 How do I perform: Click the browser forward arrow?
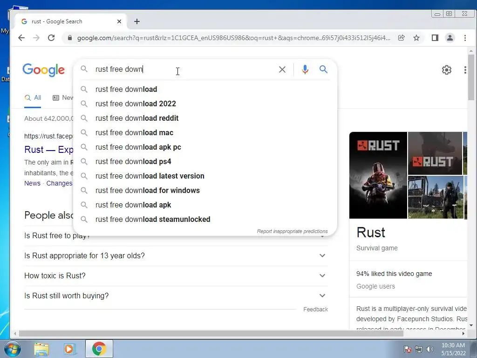[x=36, y=38]
